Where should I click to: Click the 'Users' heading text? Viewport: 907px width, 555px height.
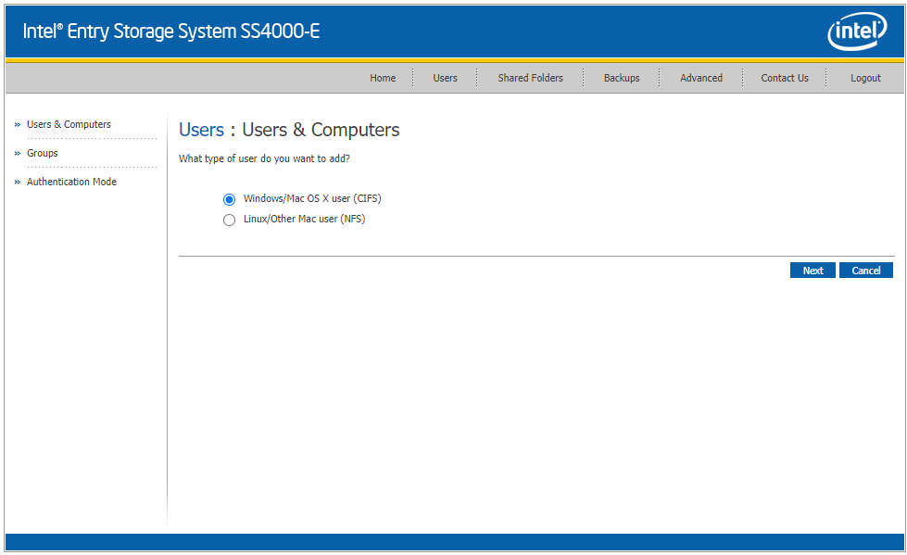(201, 130)
